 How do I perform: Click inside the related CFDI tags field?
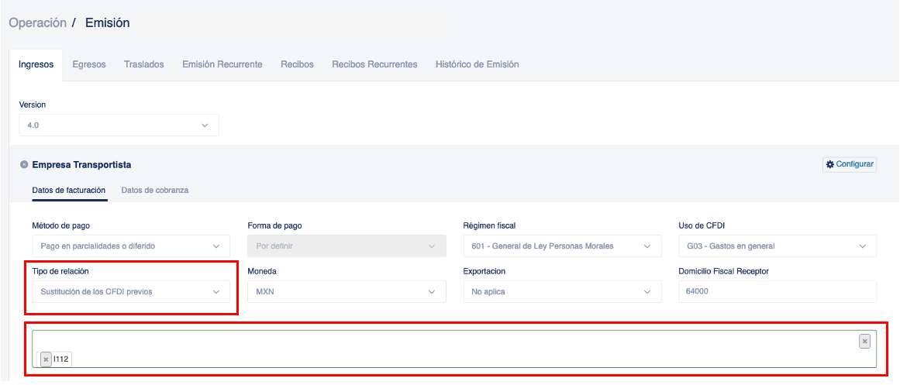454,349
